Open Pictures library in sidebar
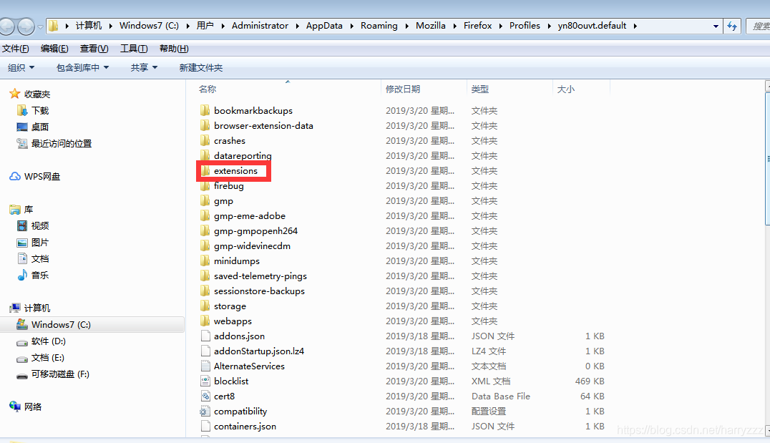The width and height of the screenshot is (770, 443). [x=40, y=242]
